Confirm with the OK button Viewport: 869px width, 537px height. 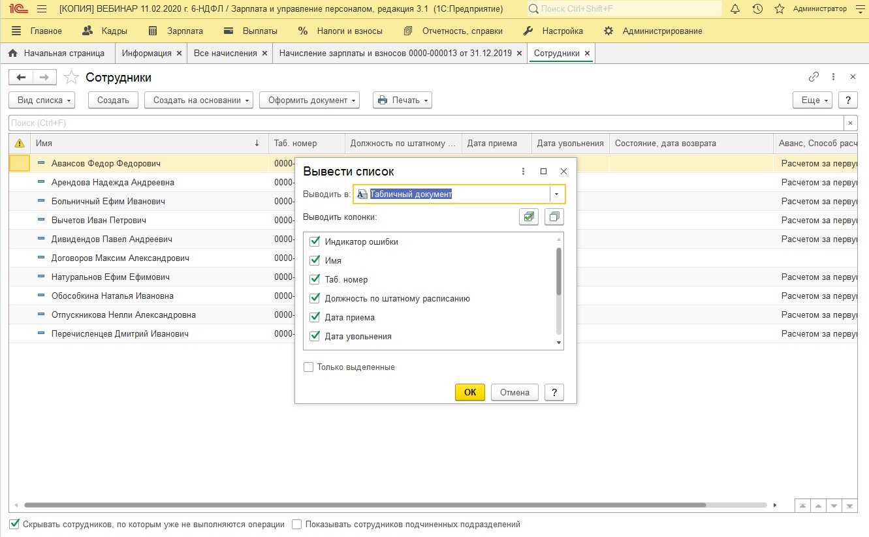coord(470,392)
